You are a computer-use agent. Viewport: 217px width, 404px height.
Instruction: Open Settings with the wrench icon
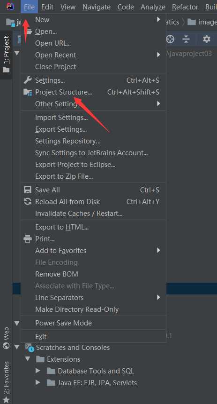pyautogui.click(x=28, y=80)
